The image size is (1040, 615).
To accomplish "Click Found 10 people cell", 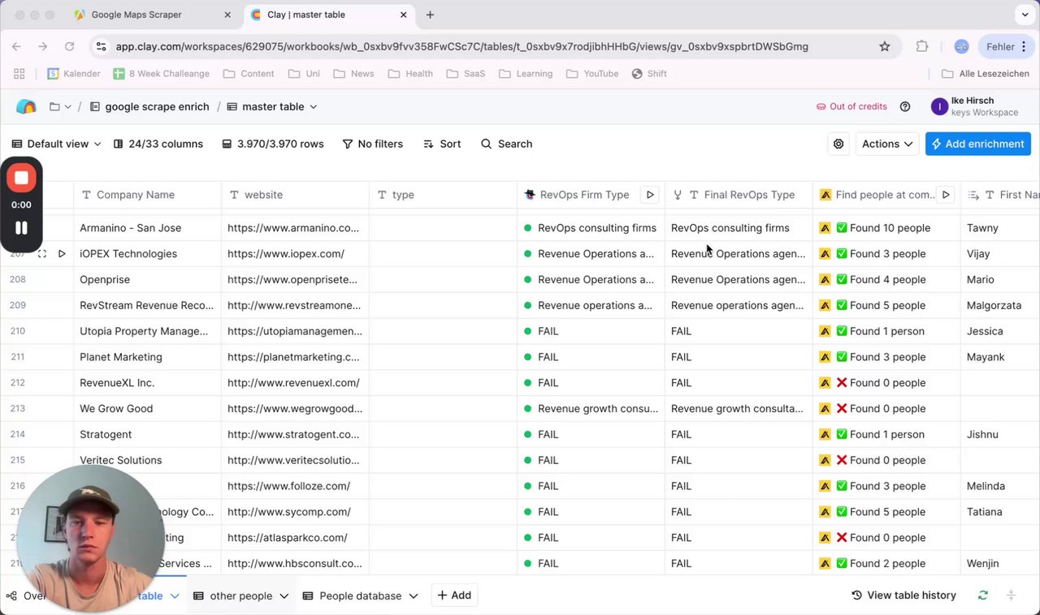I will pyautogui.click(x=886, y=228).
